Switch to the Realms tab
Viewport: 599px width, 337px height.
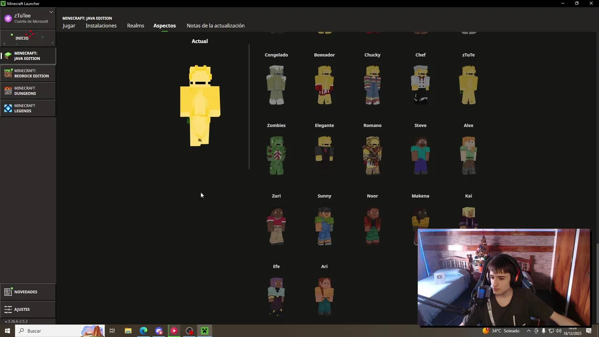pos(135,26)
